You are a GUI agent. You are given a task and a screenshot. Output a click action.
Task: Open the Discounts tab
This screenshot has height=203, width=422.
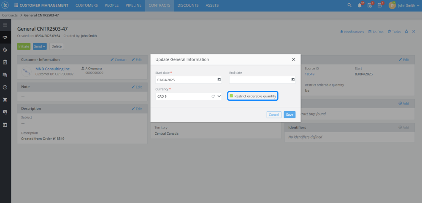pyautogui.click(x=188, y=5)
